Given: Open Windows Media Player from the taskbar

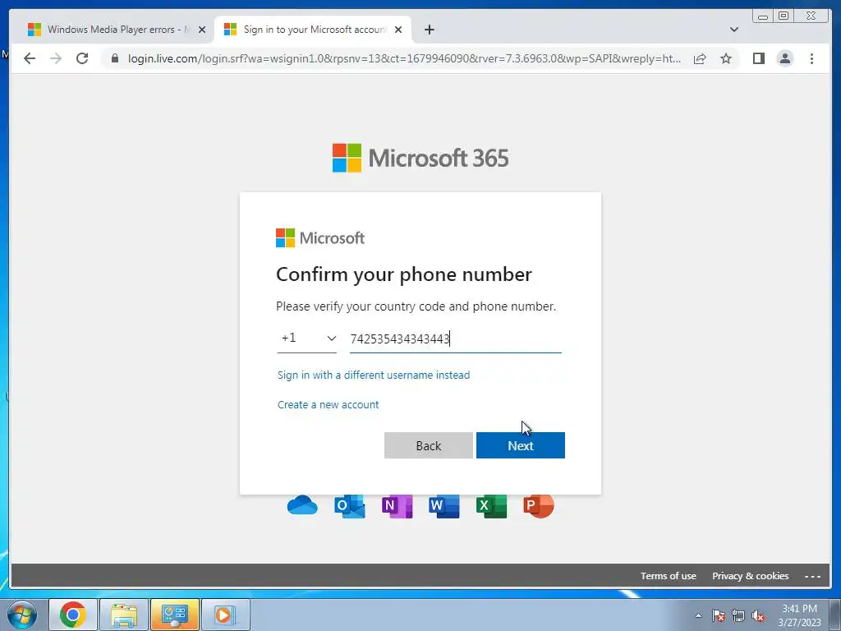Looking at the screenshot, I should click(225, 615).
